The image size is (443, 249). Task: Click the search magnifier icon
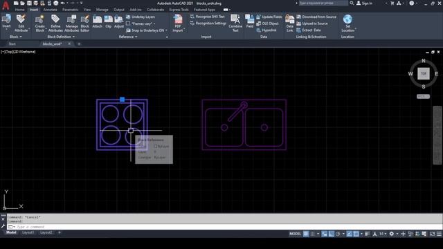pos(352,3)
